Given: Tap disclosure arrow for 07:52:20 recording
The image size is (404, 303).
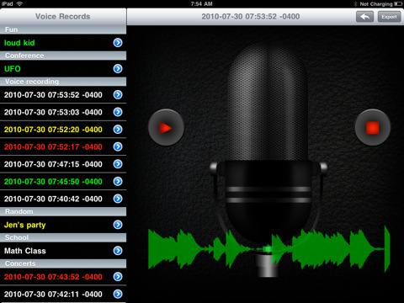Looking at the screenshot, I should click(x=118, y=130).
